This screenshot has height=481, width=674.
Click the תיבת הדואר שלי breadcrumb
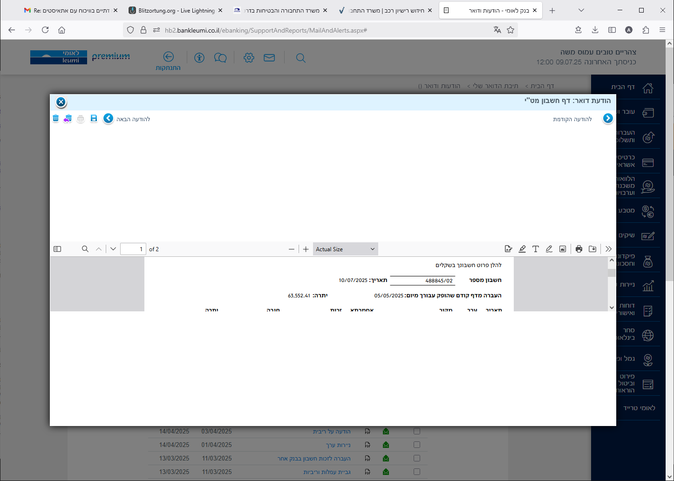coord(496,86)
